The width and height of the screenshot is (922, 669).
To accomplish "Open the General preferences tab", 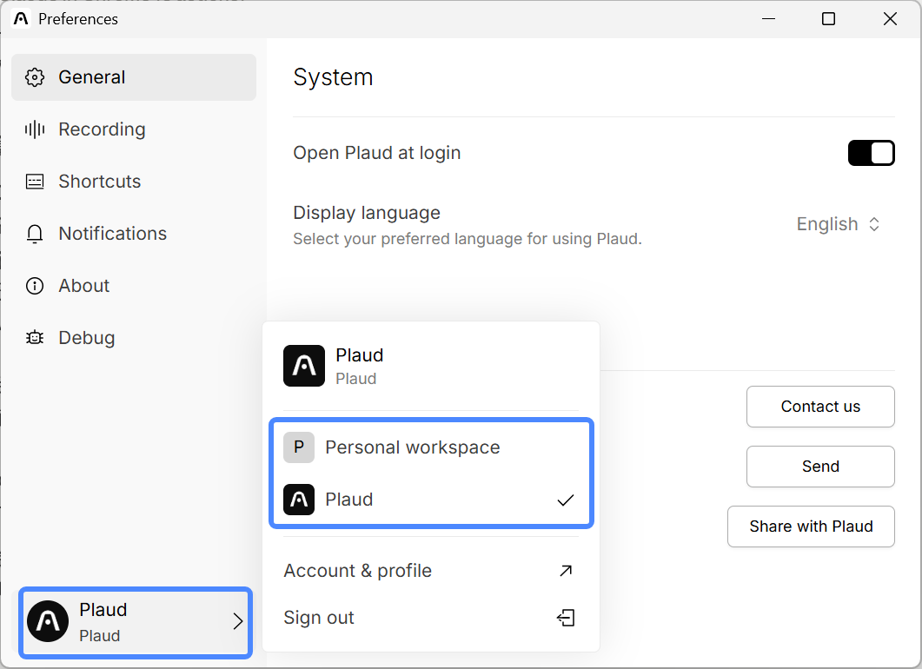I will point(134,77).
